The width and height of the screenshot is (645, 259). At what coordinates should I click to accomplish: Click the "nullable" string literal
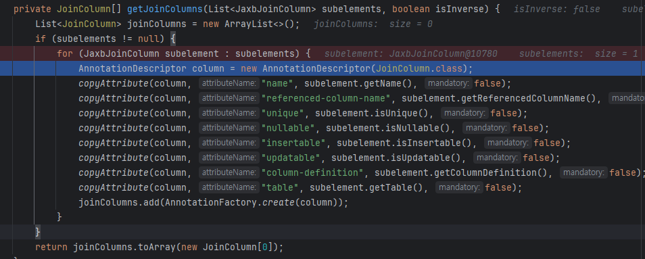click(x=288, y=128)
